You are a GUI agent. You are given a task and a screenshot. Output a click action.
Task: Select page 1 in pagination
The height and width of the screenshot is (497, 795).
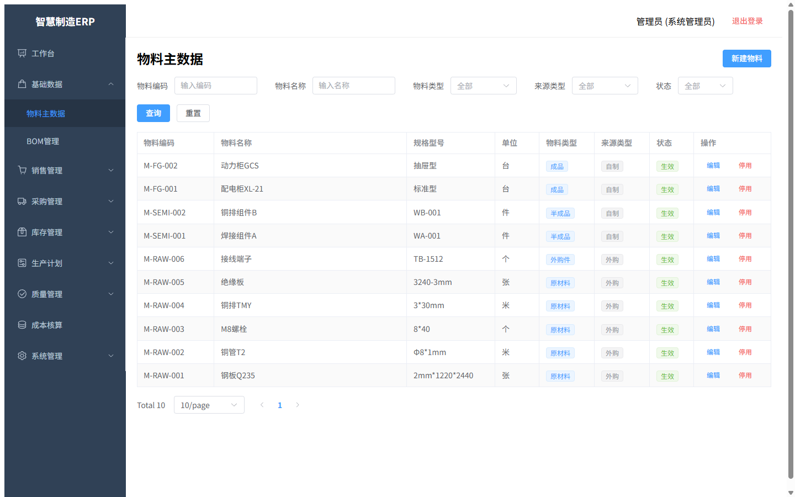(x=280, y=405)
